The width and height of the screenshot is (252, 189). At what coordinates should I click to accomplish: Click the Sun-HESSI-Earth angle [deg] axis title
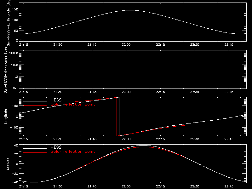click(x=9, y=23)
